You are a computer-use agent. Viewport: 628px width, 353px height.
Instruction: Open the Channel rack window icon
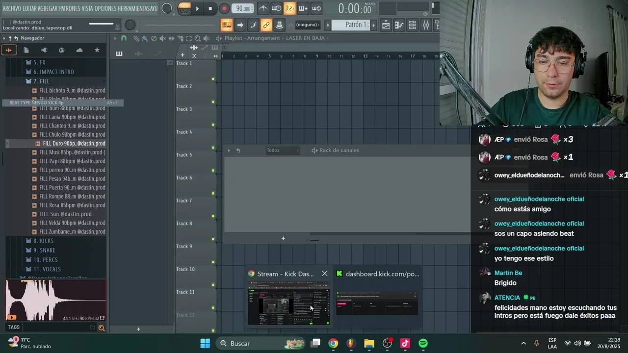pyautogui.click(x=413, y=25)
